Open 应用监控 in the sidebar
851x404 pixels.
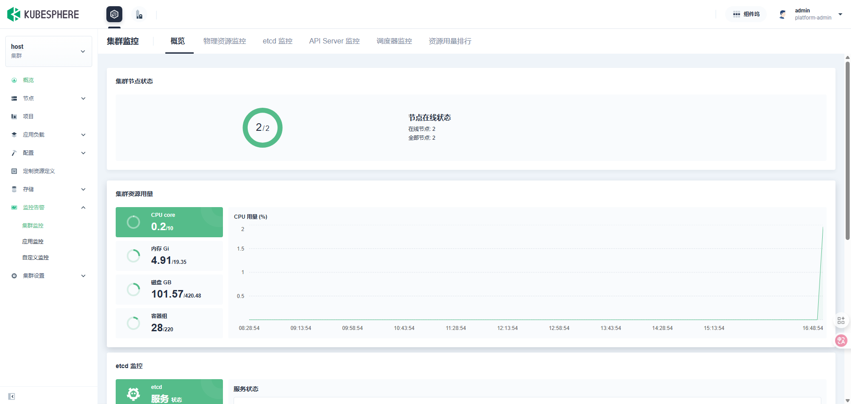click(x=33, y=242)
